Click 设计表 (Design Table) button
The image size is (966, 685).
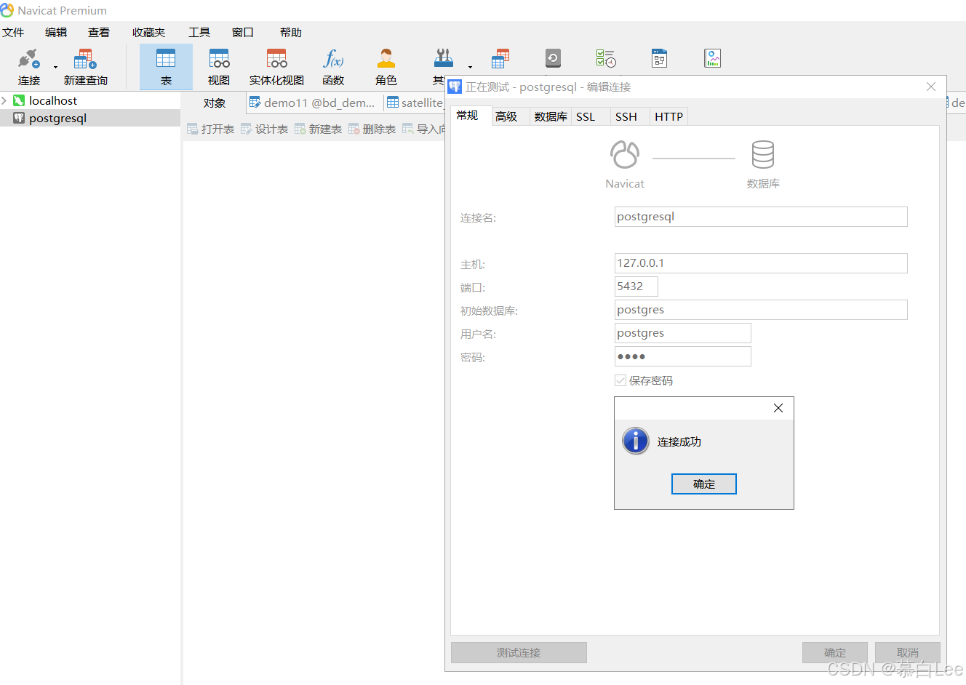click(x=264, y=129)
